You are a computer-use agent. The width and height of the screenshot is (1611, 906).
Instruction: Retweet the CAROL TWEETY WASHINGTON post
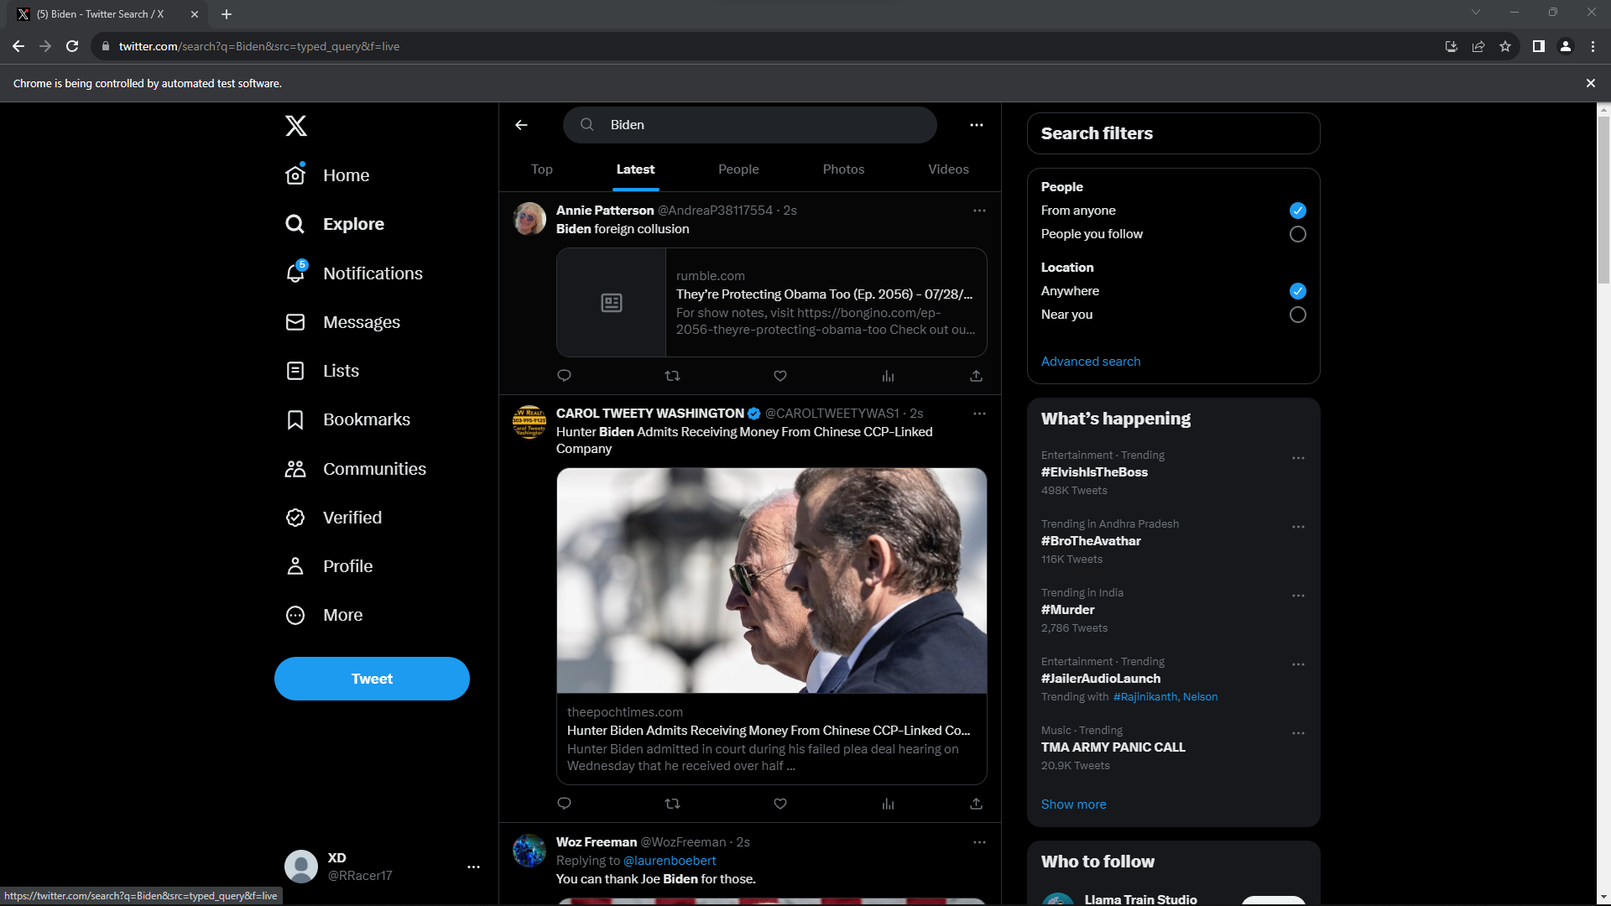click(x=672, y=804)
